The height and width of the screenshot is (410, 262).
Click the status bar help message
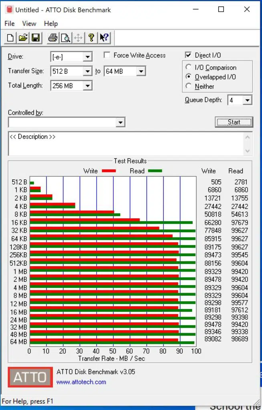[27, 401]
